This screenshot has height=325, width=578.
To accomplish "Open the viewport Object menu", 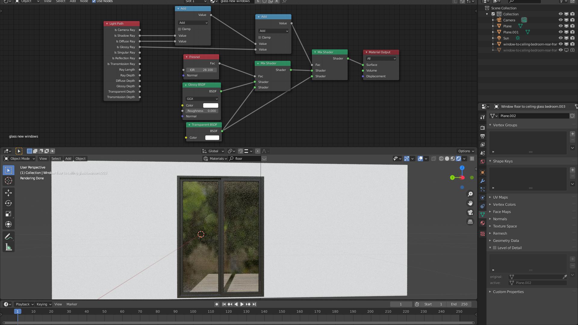I will pyautogui.click(x=80, y=159).
